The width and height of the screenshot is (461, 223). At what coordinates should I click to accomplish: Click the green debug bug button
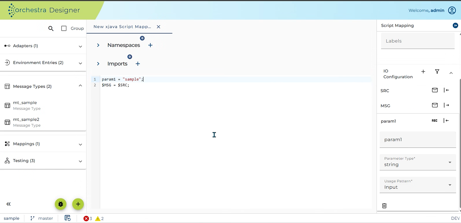(x=61, y=204)
